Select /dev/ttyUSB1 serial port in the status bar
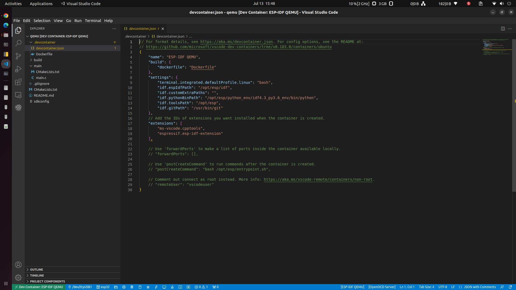516x290 pixels. tap(80, 287)
